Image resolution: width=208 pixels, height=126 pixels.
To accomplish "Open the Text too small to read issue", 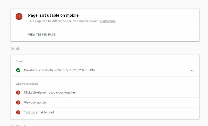I will (105, 112).
